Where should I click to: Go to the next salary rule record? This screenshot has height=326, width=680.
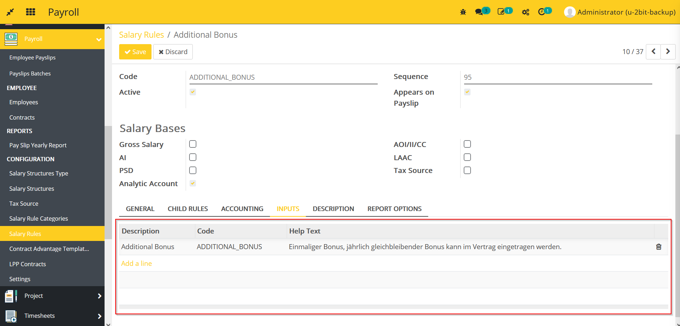tap(668, 52)
